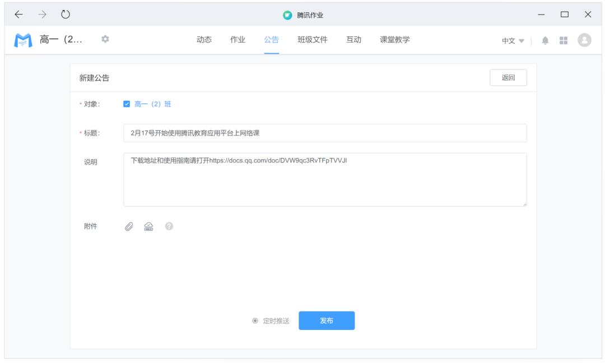Select the 公告 tab
The image size is (605, 363).
tap(272, 40)
